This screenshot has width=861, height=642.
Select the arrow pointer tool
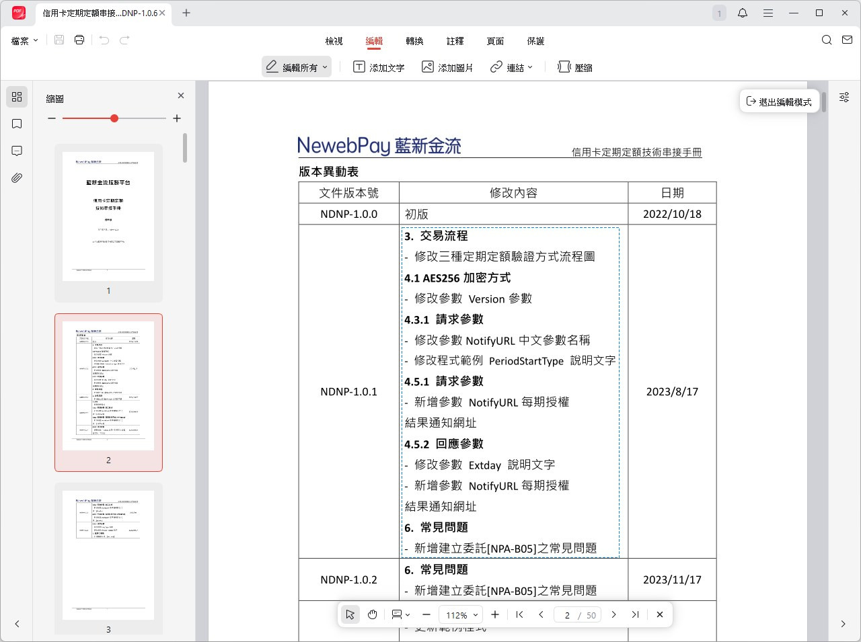(x=350, y=614)
